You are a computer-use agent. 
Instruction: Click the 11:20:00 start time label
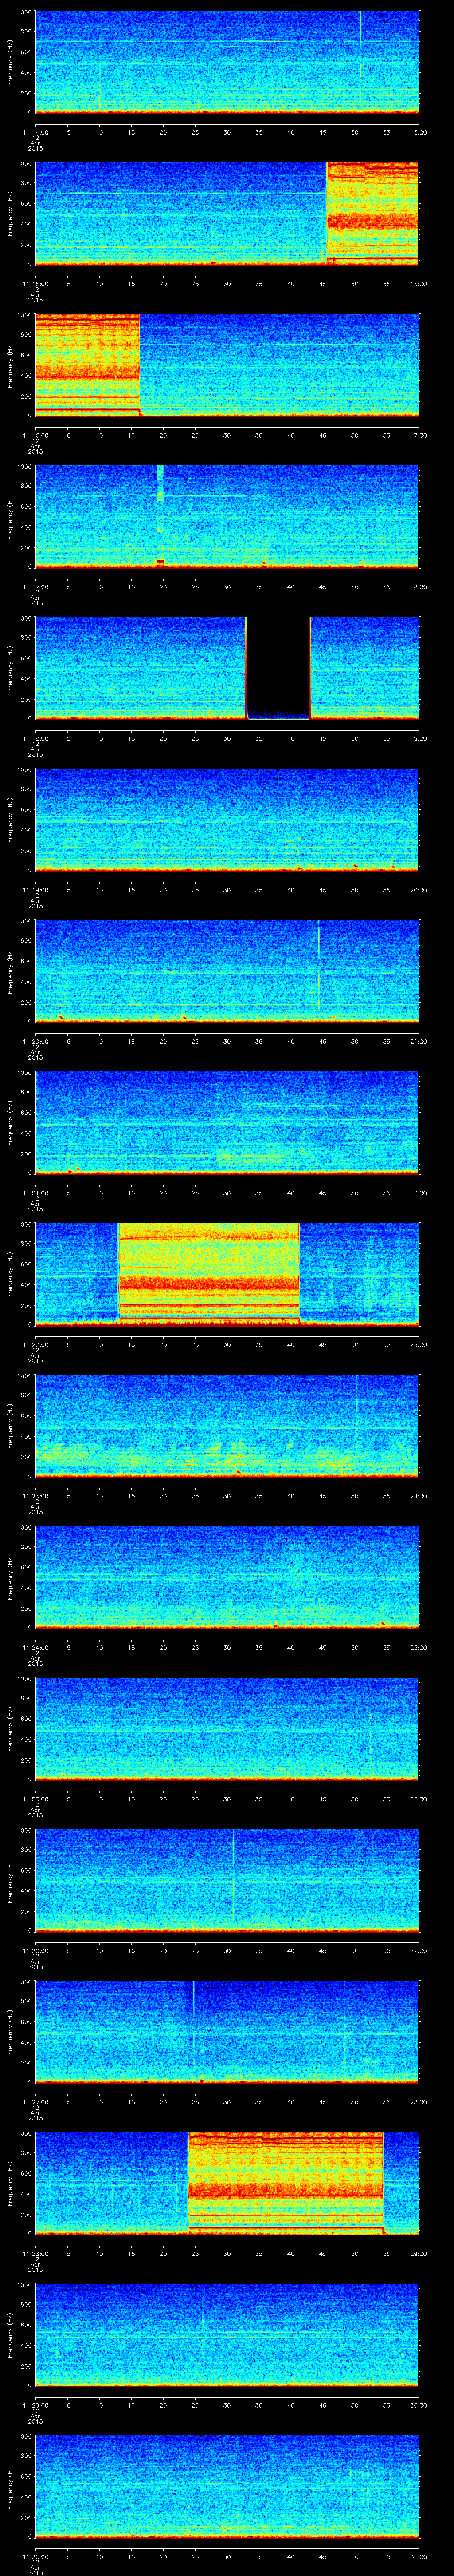pyautogui.click(x=36, y=1042)
